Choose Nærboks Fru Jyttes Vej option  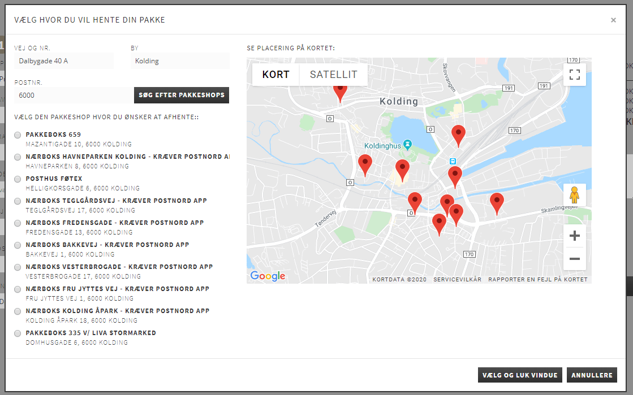[18, 289]
